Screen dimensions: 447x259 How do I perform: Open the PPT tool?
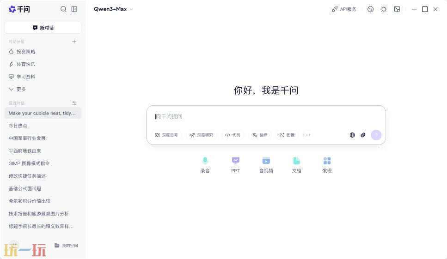(235, 165)
